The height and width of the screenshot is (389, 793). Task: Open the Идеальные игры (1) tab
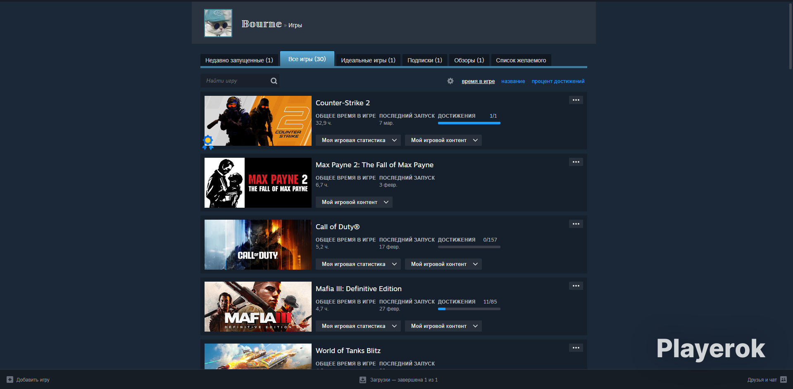click(x=368, y=60)
